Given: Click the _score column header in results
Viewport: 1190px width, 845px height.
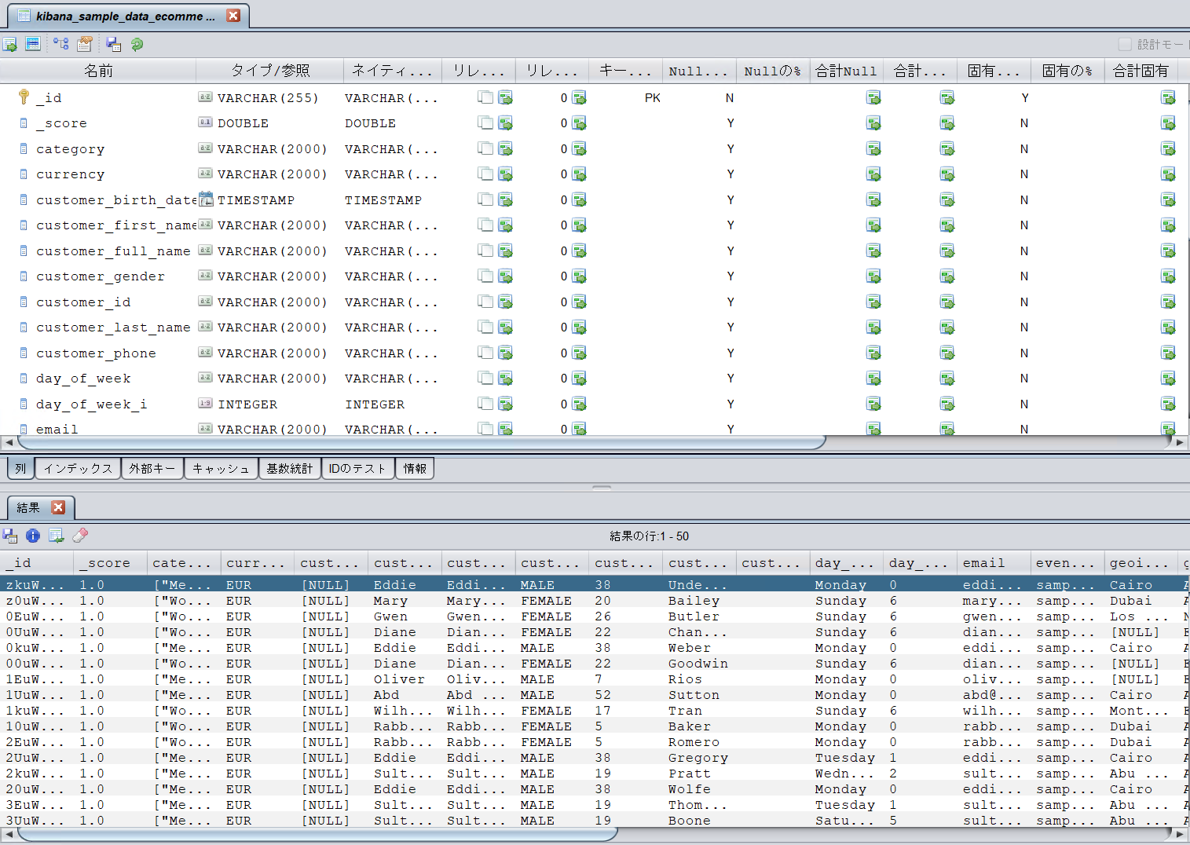Looking at the screenshot, I should tap(110, 563).
